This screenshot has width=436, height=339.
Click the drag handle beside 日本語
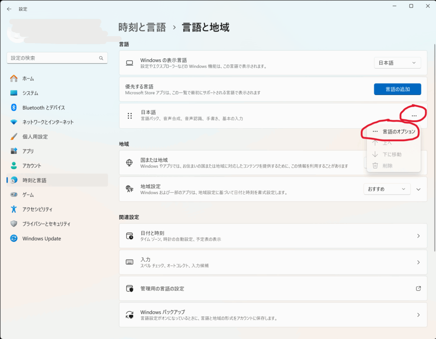coord(129,116)
